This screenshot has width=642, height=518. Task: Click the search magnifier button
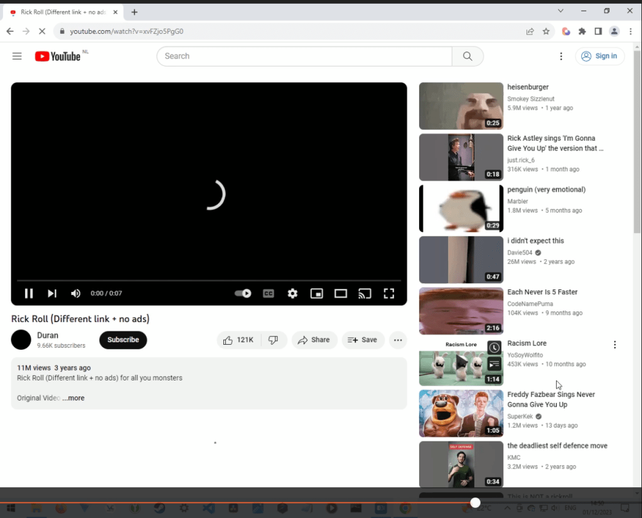point(468,57)
